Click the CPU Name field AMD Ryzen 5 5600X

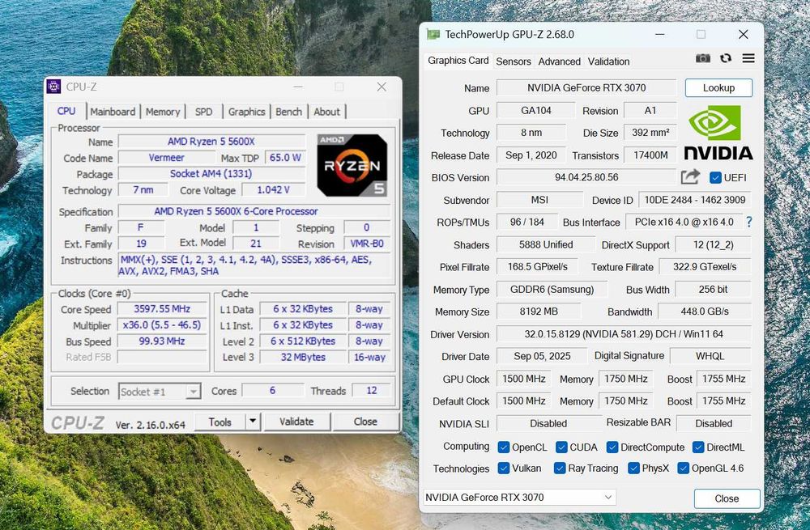click(211, 142)
